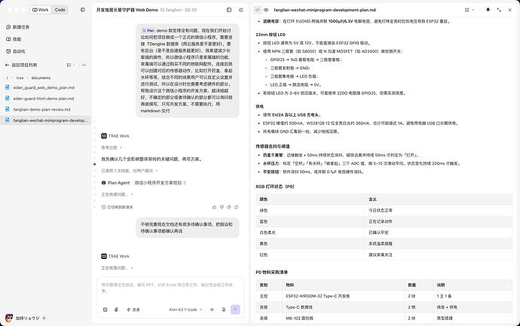Select the trae breadcrumb folder
Image resolution: width=520 pixels, height=326 pixels.
20,78
